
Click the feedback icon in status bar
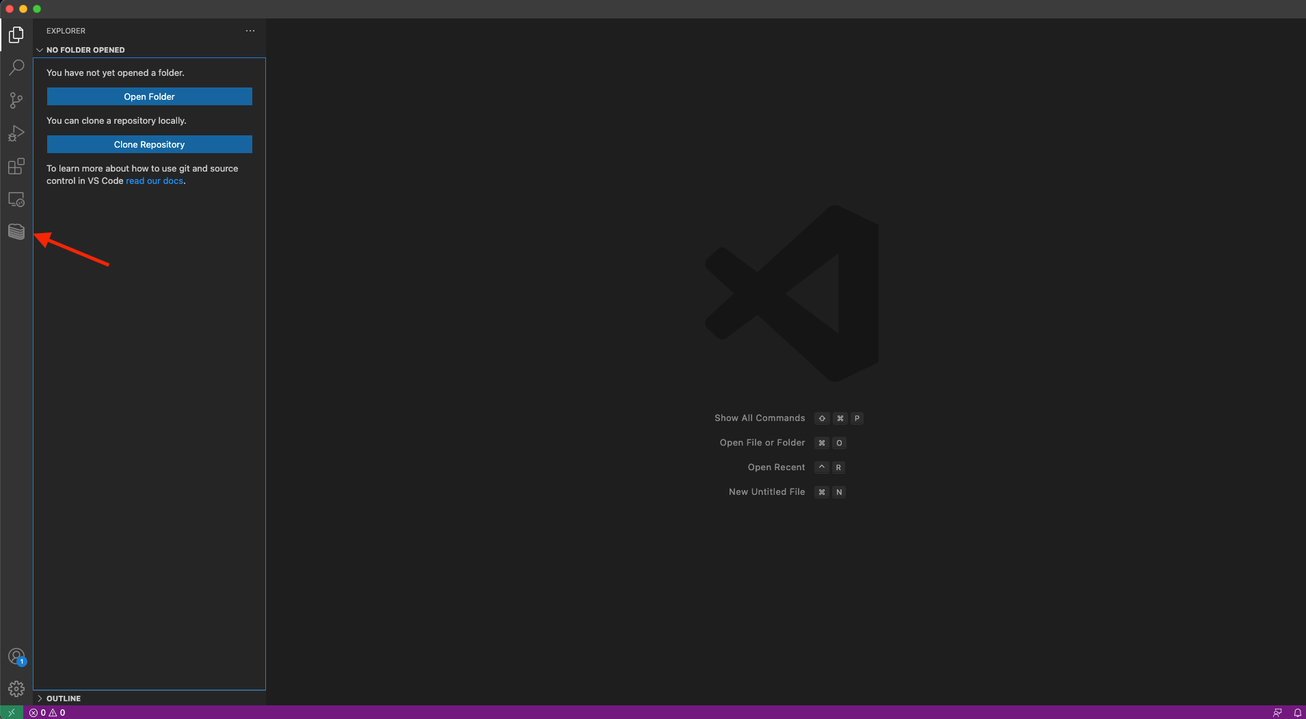point(1277,712)
